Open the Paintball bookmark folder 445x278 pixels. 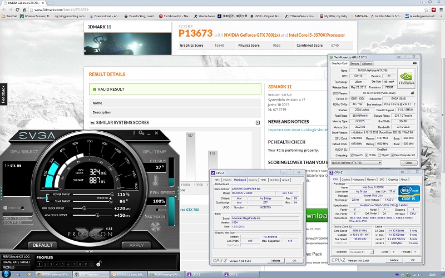(x=9, y=16)
